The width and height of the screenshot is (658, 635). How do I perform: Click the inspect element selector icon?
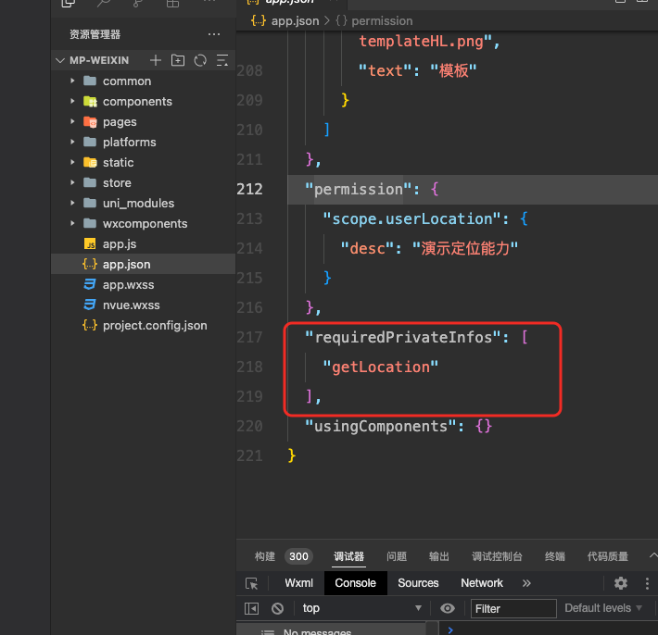pyautogui.click(x=252, y=583)
